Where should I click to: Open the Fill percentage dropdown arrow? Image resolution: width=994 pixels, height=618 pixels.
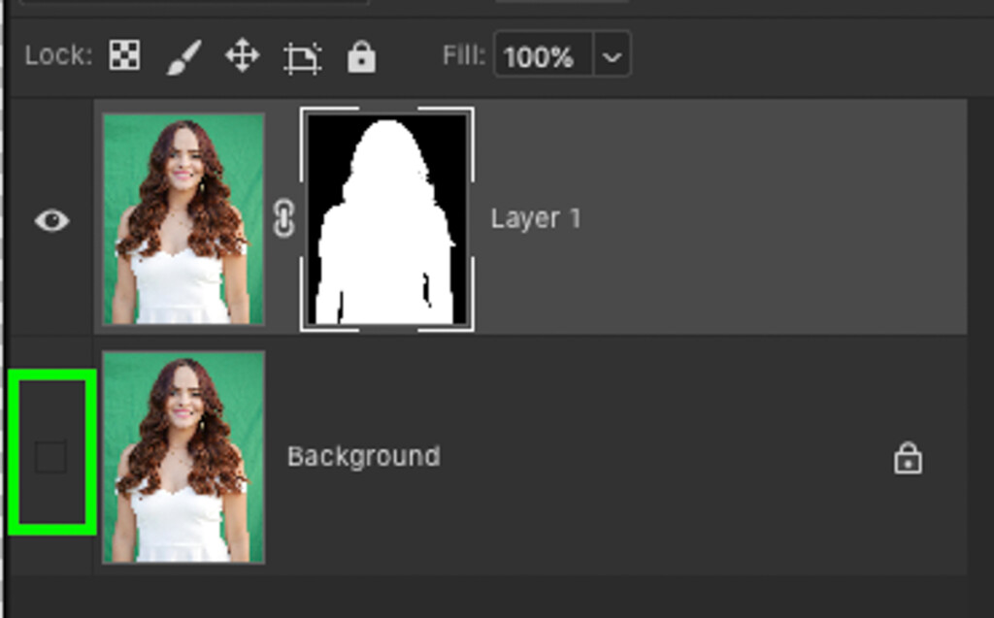tap(612, 57)
